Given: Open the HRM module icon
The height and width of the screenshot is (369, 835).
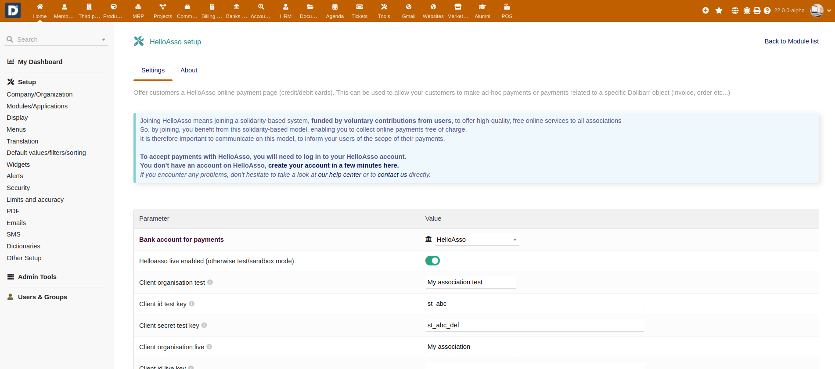Looking at the screenshot, I should [x=286, y=7].
